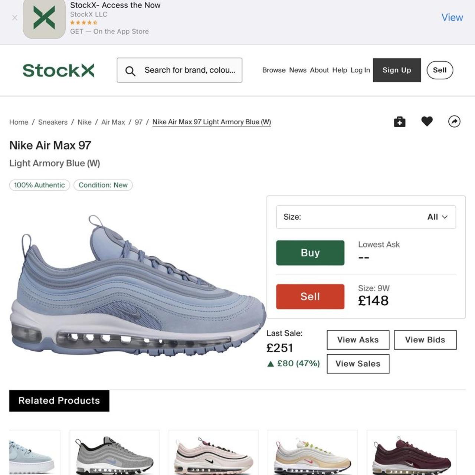The image size is (475, 475).
Task: Click View Asks button
Action: [x=358, y=340]
